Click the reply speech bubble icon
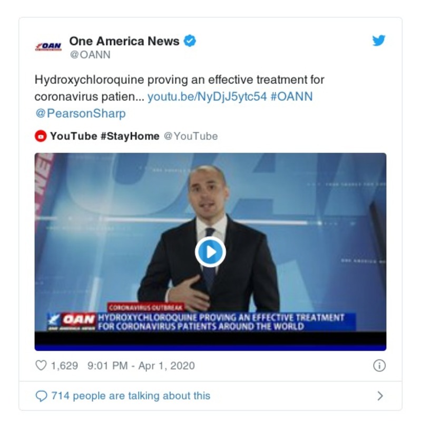 click(x=41, y=396)
